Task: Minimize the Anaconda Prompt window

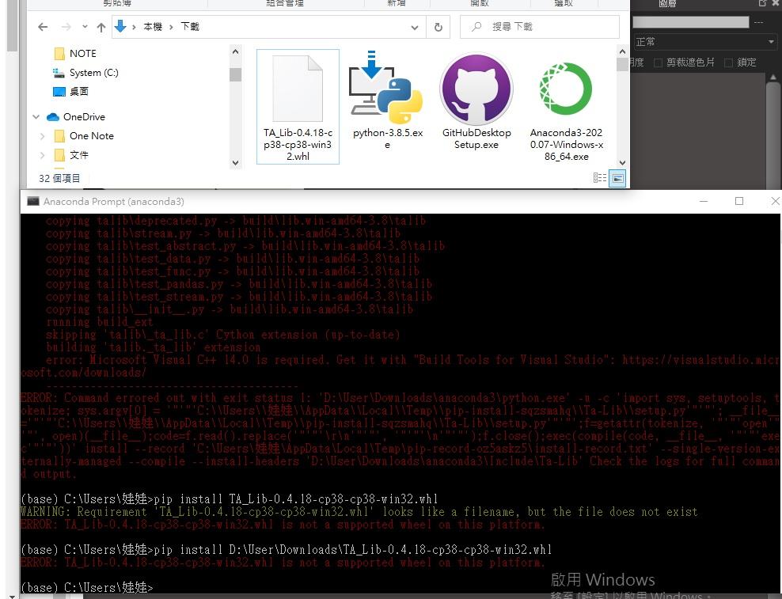Action: click(x=704, y=201)
